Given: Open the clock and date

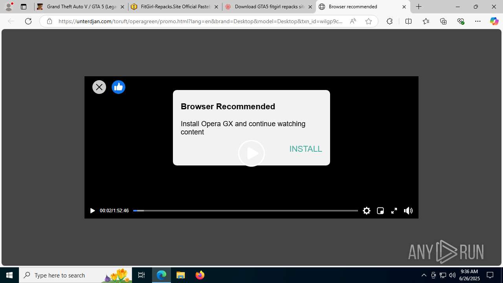Looking at the screenshot, I should point(469,275).
